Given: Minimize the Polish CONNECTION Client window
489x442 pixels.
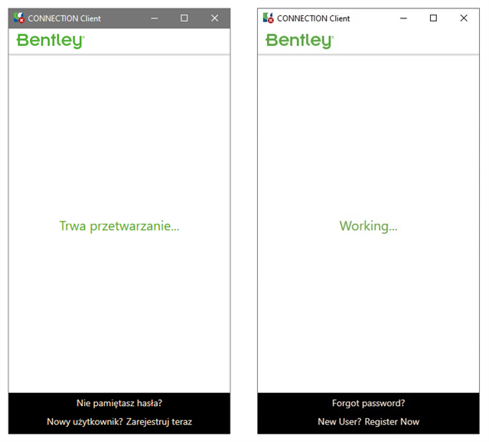Looking at the screenshot, I should point(155,18).
